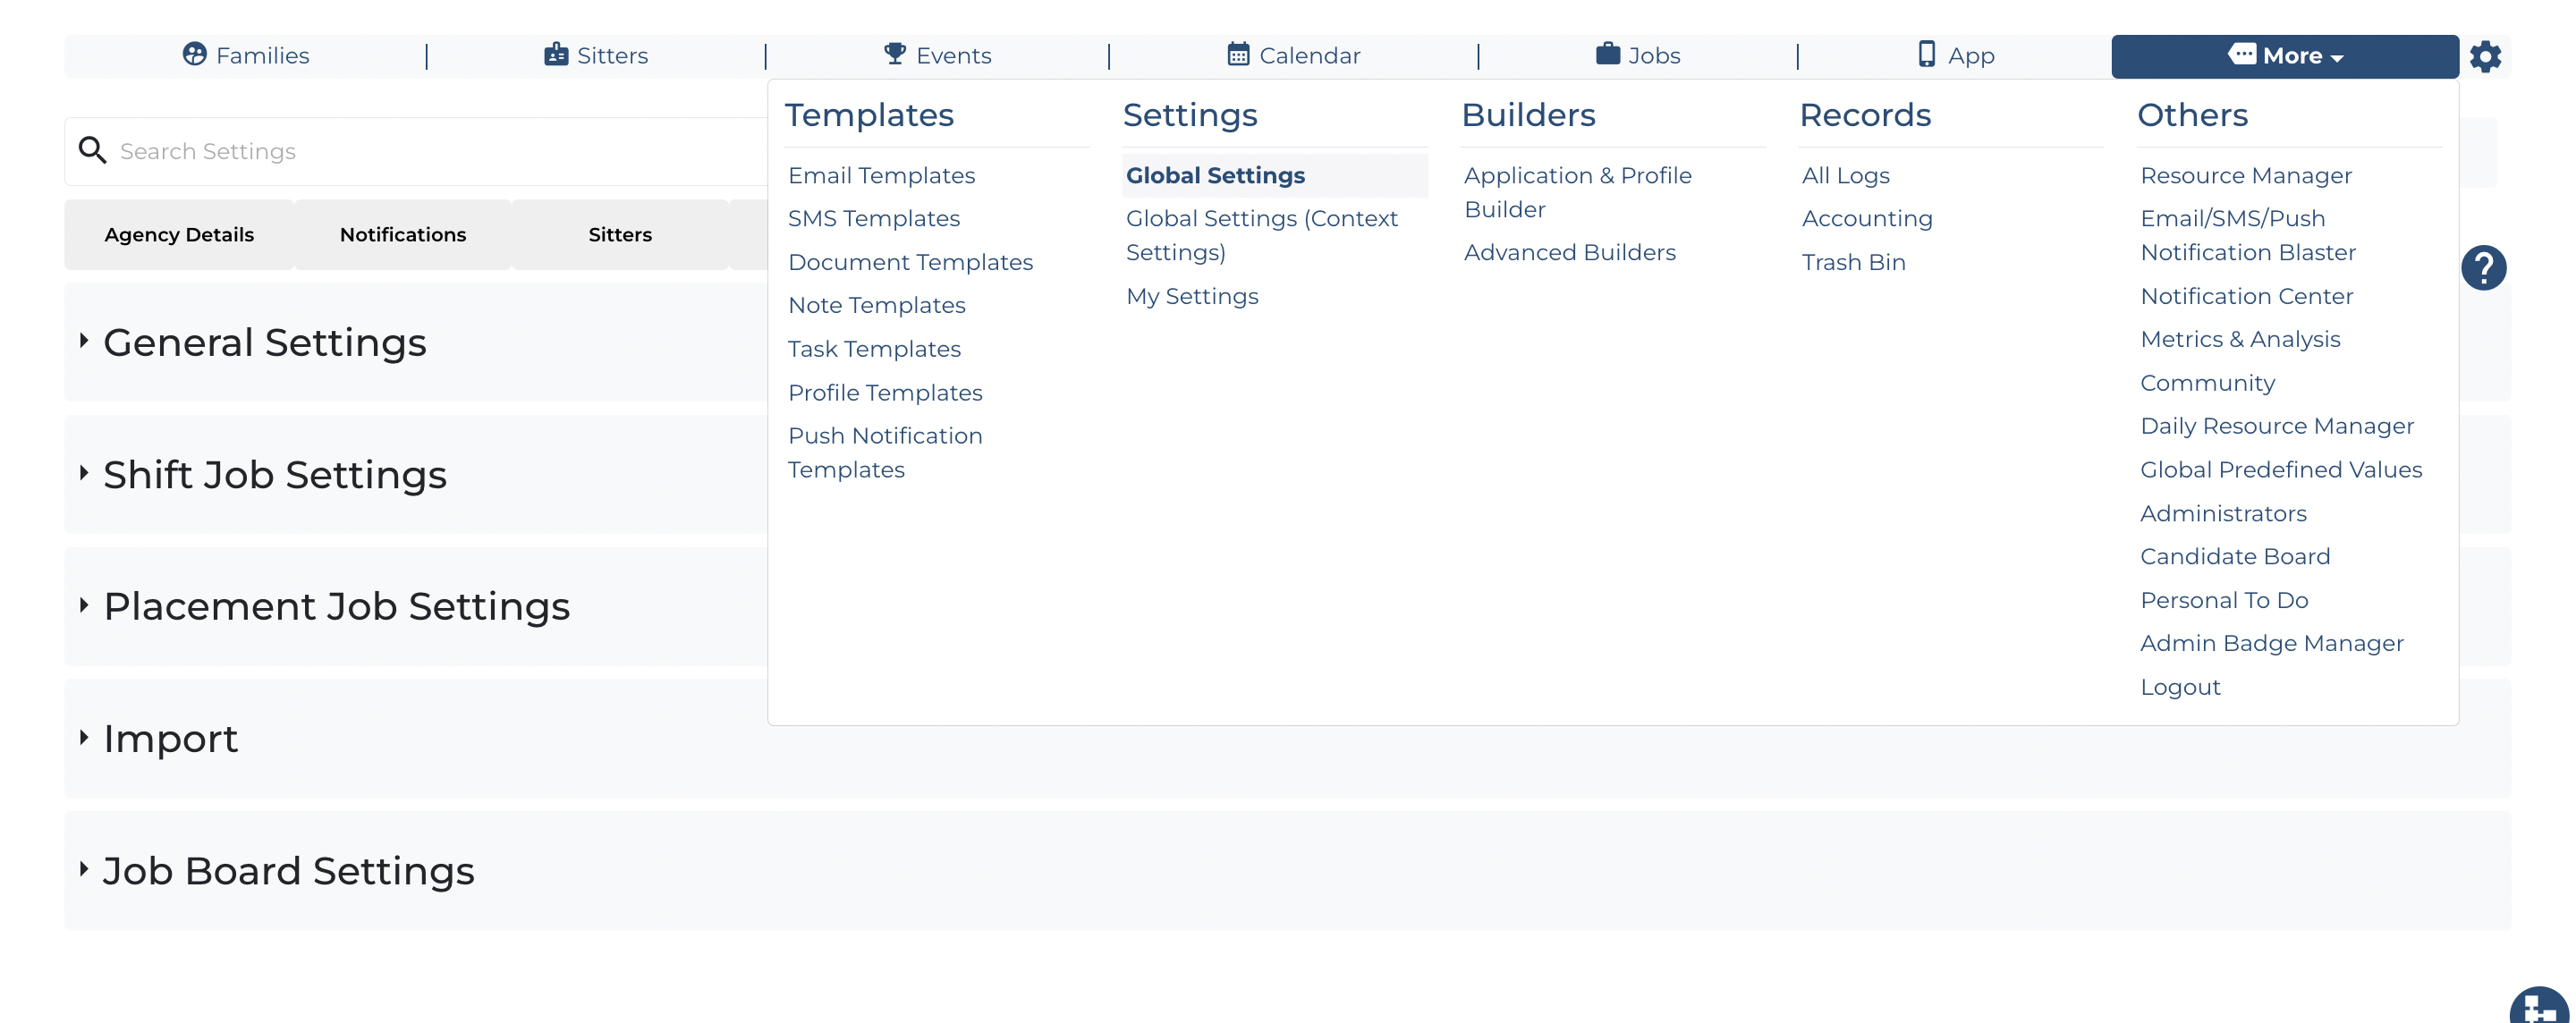
Task: Switch to the Sitters settings tab
Action: (x=620, y=235)
